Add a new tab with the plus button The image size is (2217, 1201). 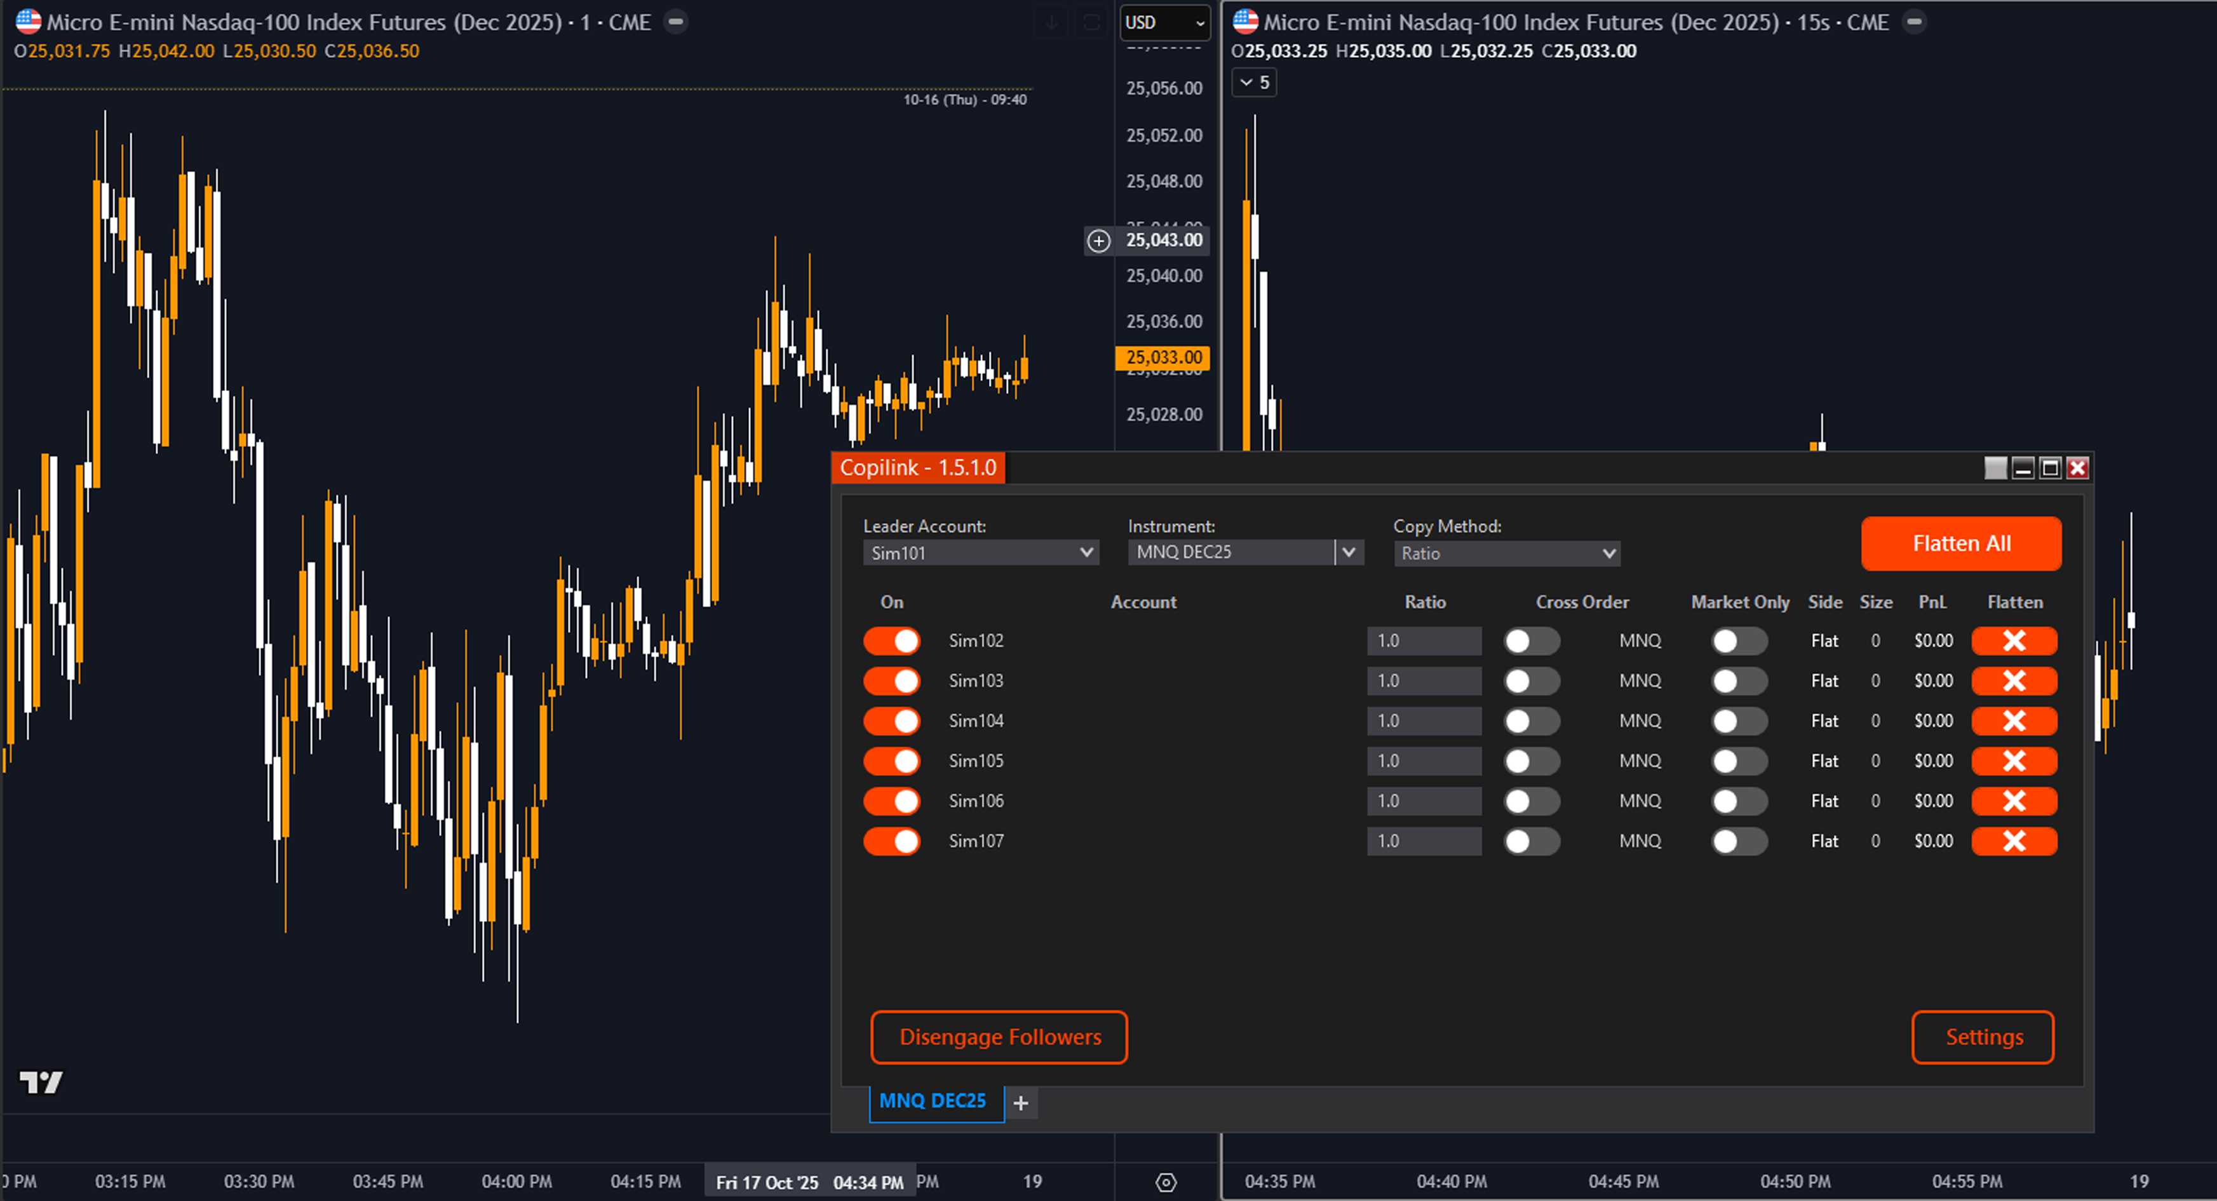pyautogui.click(x=1021, y=1102)
